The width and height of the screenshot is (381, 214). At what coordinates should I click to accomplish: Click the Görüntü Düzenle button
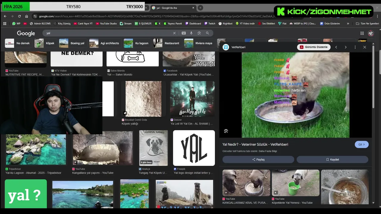point(314,47)
